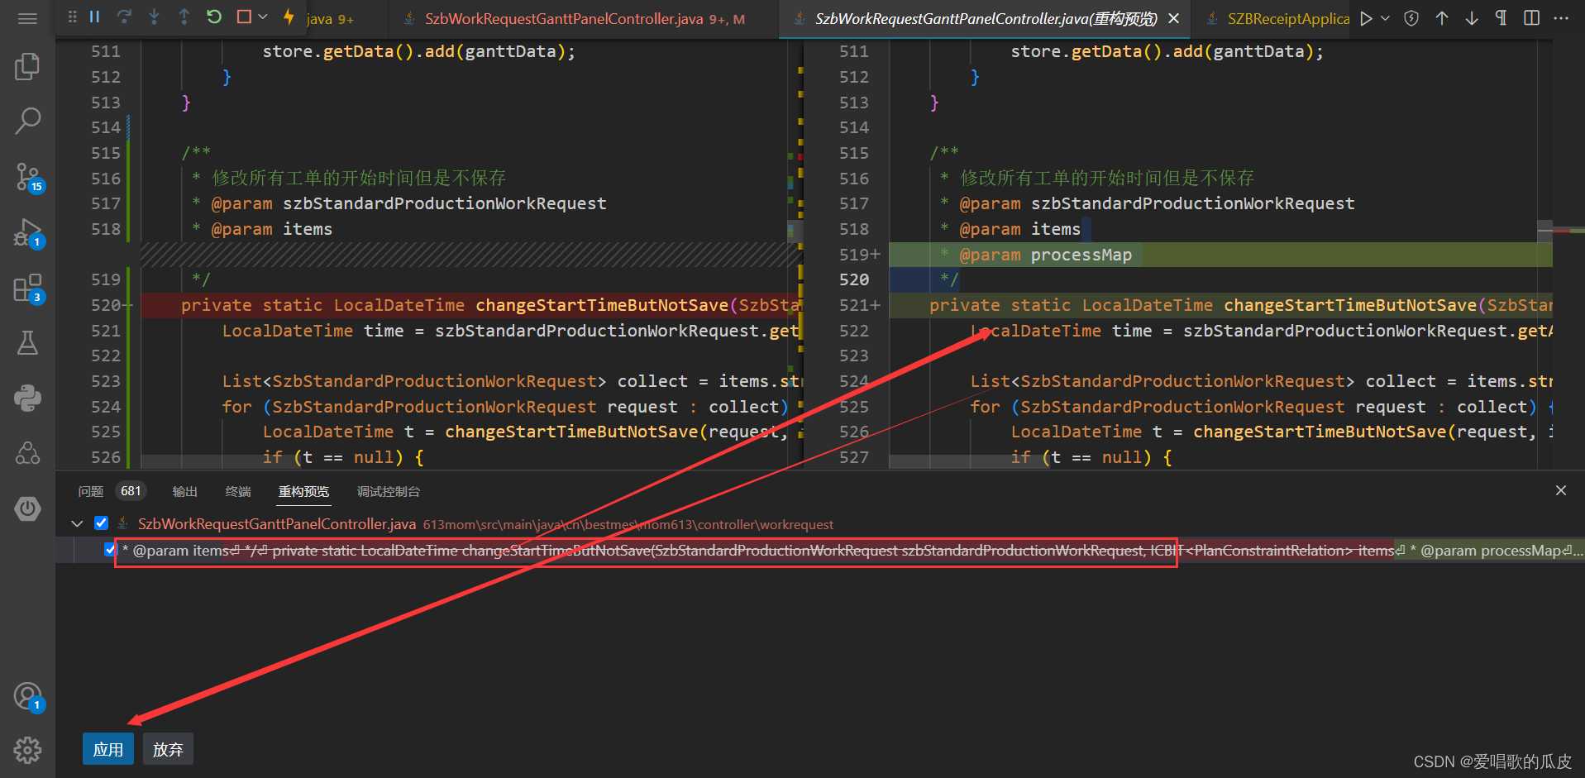Run the Java file with play icon
The image size is (1585, 778).
1367,18
